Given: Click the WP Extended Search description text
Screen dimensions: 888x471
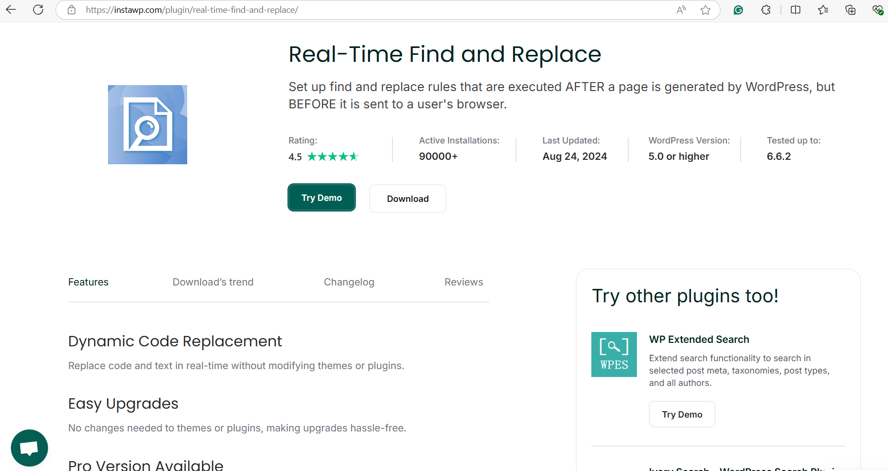Looking at the screenshot, I should click(x=739, y=371).
